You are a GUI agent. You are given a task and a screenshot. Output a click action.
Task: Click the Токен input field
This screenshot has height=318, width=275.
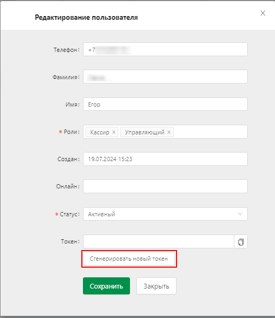[x=158, y=241]
